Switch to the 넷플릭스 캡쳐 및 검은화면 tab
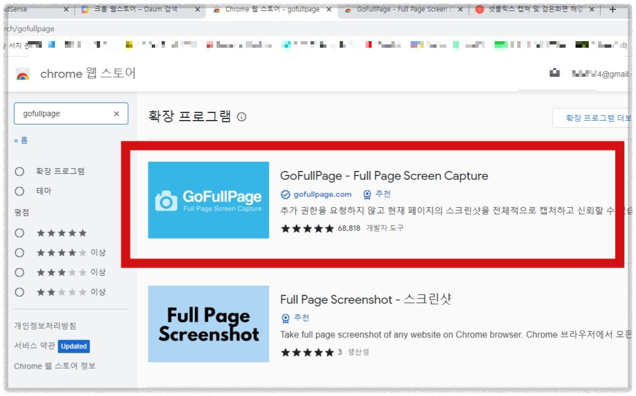This screenshot has height=396, width=636. coord(535,9)
